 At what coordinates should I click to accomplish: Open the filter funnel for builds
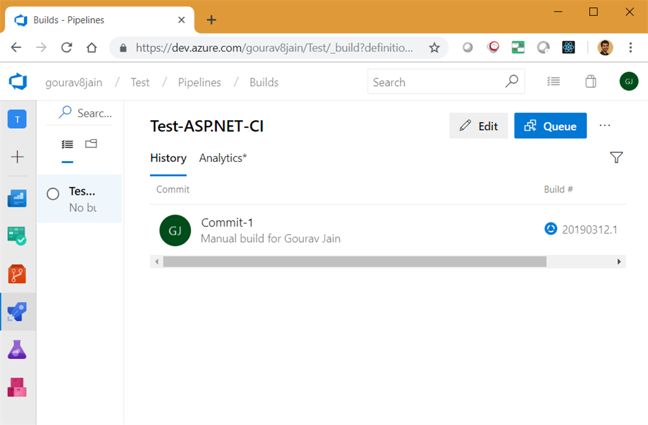pos(616,157)
